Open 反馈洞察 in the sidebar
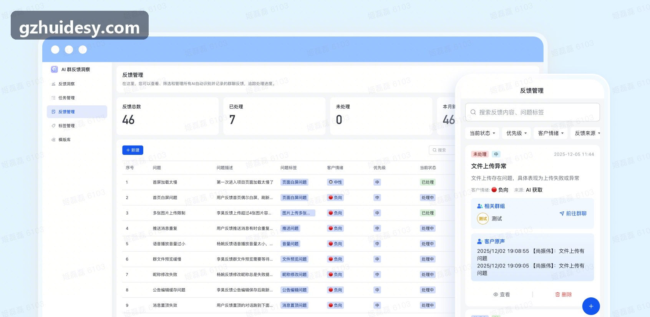The image size is (650, 317). [x=66, y=84]
